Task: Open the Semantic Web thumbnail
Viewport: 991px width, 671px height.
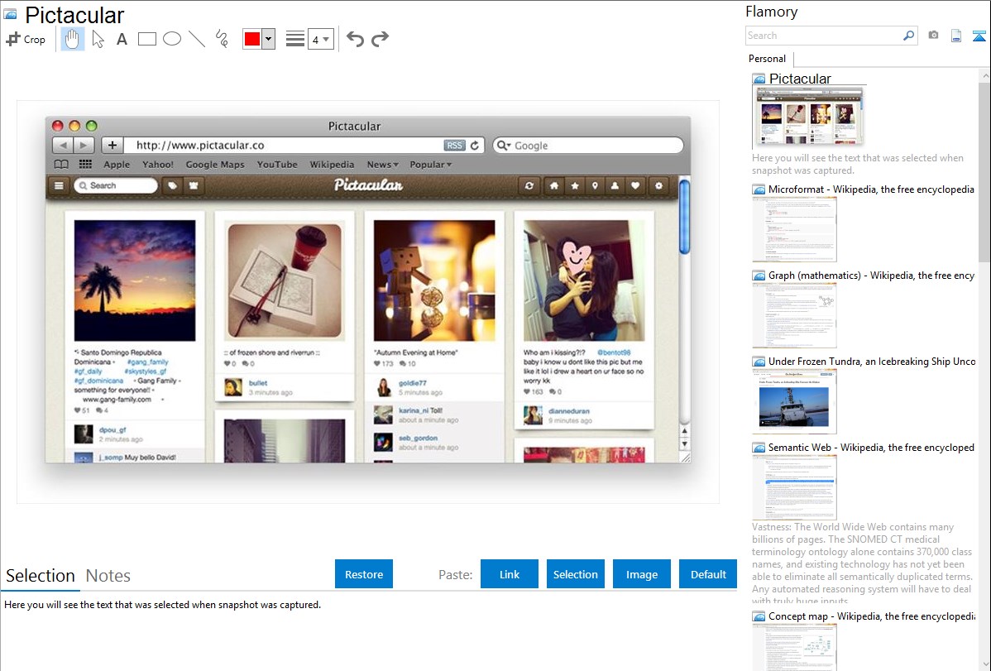Action: pos(794,487)
